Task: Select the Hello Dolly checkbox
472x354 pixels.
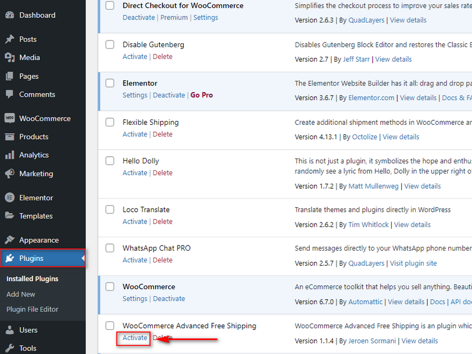Action: 110,161
